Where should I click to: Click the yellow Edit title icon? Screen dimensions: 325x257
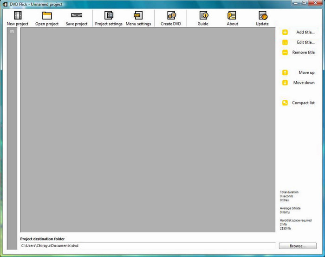click(285, 43)
